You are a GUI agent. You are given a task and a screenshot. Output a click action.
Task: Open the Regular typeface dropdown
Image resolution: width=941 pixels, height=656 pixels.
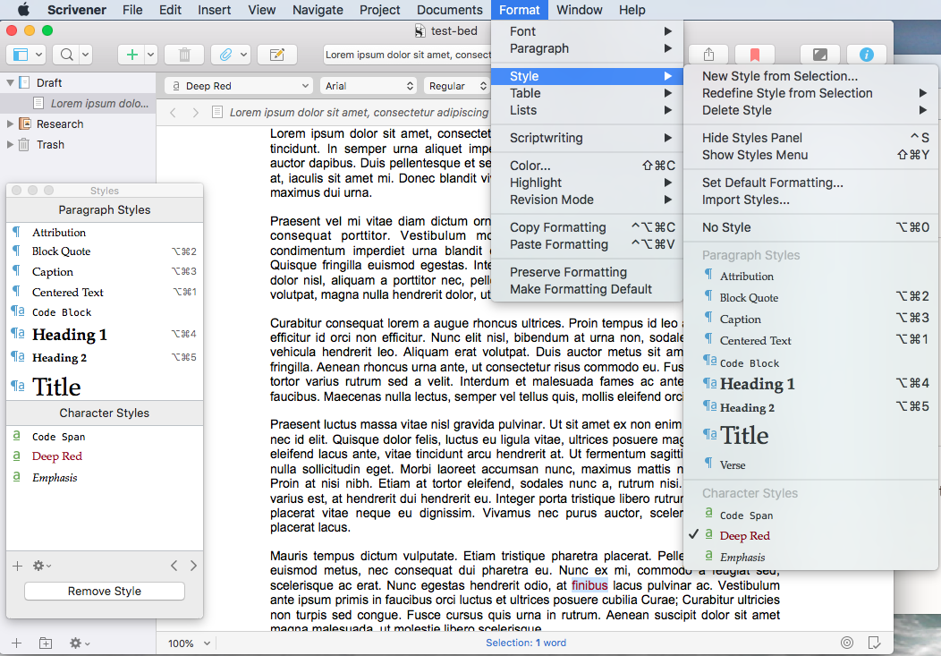click(457, 86)
